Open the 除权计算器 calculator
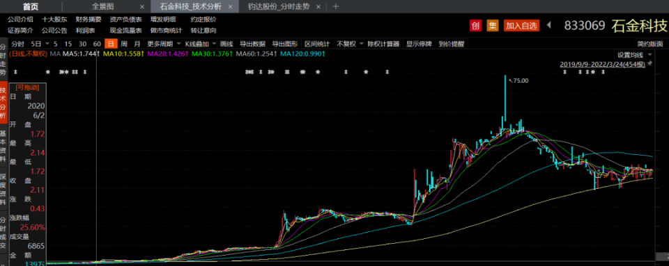The image size is (669, 266). pyautogui.click(x=383, y=44)
